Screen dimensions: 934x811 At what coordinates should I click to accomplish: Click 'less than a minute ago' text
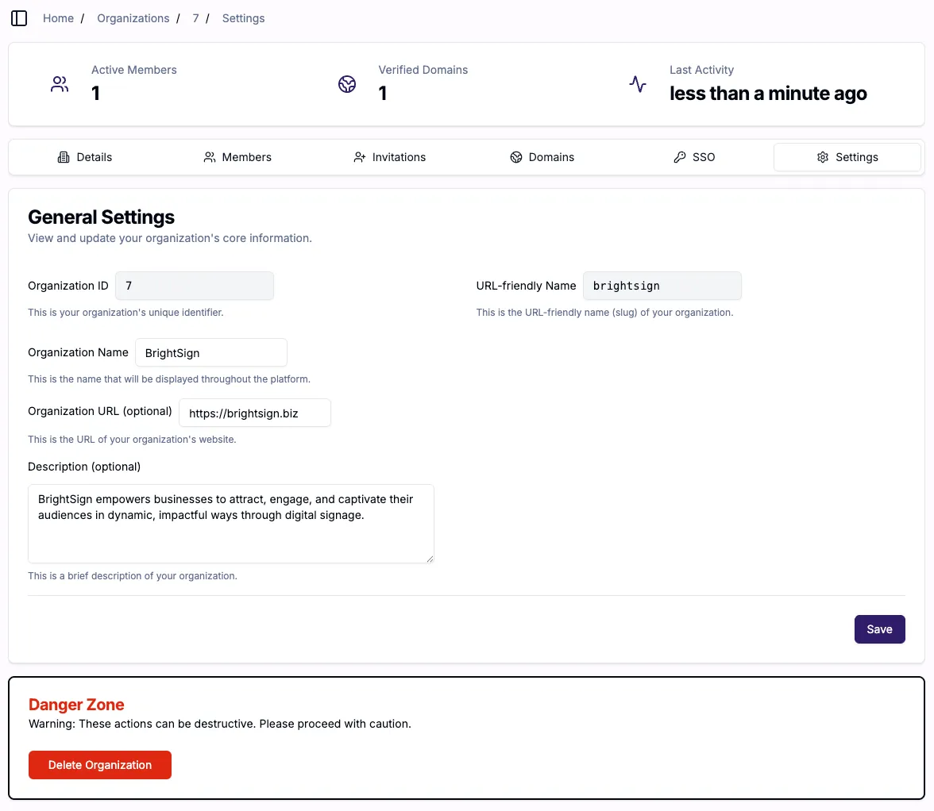click(x=769, y=94)
